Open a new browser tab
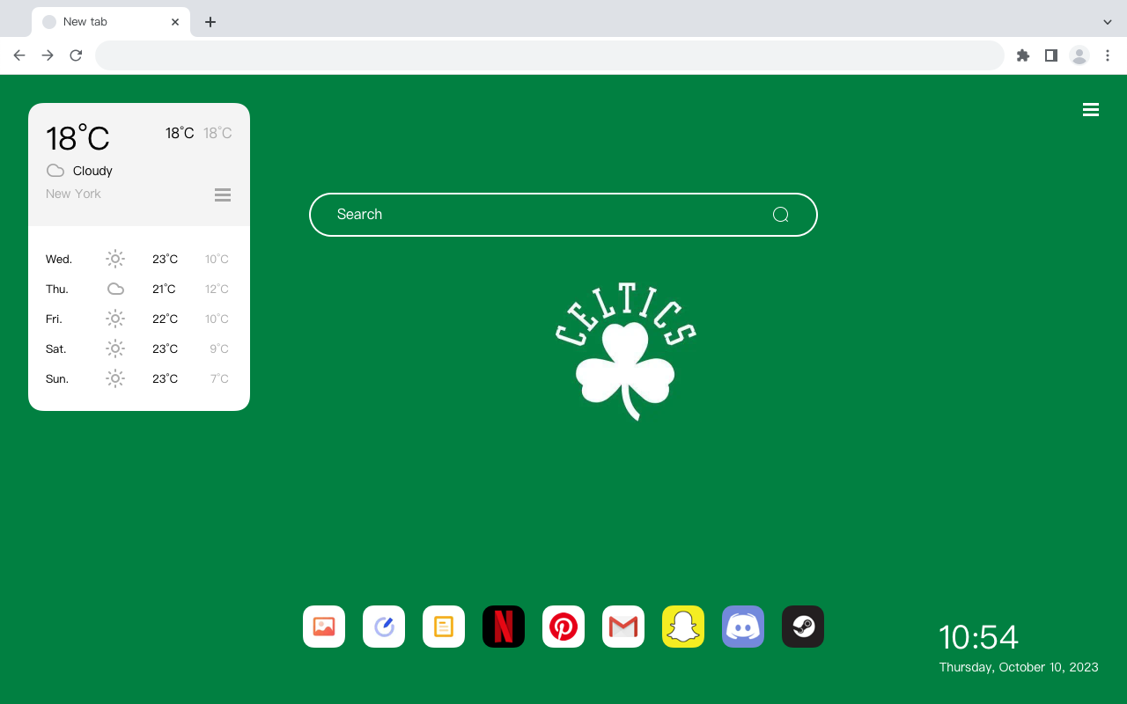 click(x=210, y=22)
